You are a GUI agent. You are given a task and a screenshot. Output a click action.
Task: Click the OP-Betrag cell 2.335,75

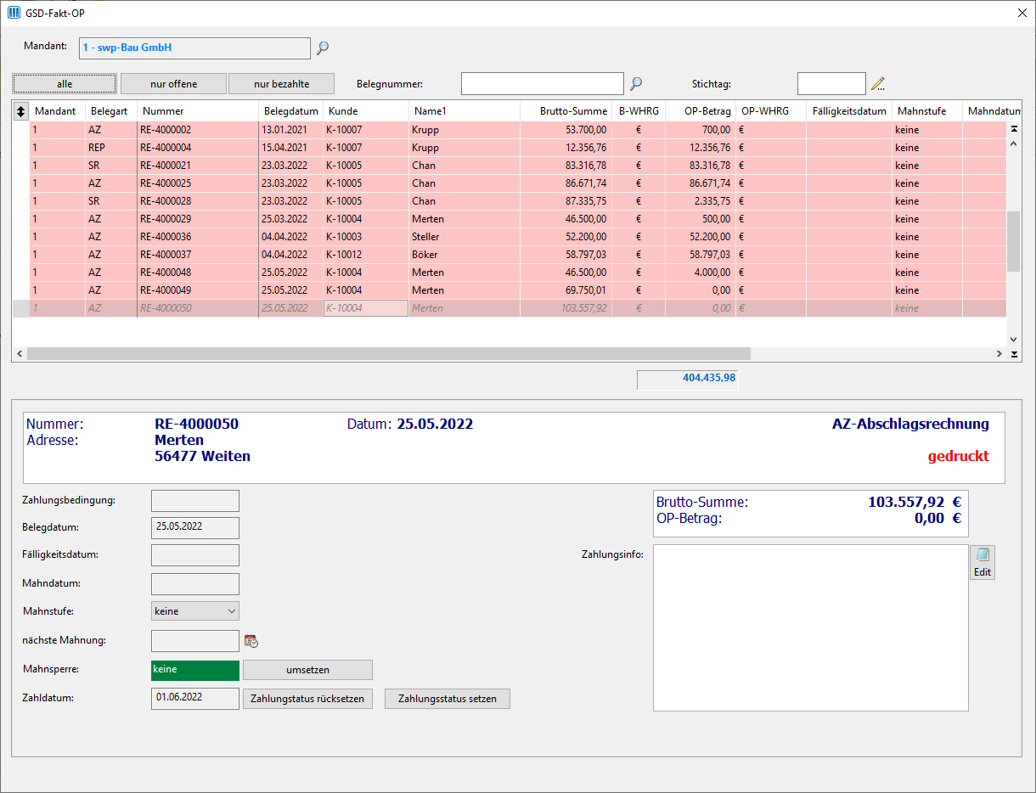tap(700, 201)
